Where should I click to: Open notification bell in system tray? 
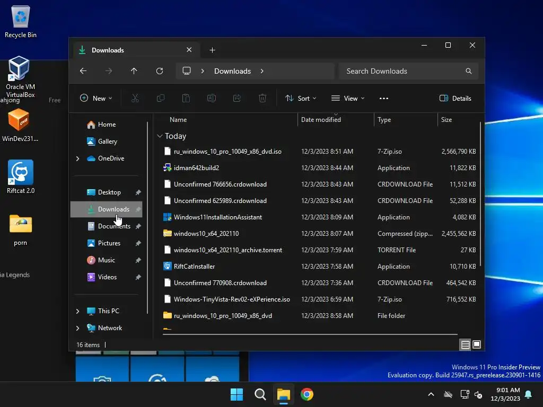click(529, 394)
